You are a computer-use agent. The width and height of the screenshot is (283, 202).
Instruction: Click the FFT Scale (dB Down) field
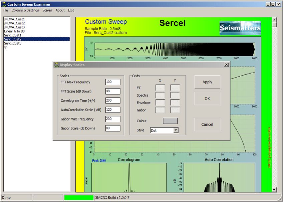tap(113, 91)
